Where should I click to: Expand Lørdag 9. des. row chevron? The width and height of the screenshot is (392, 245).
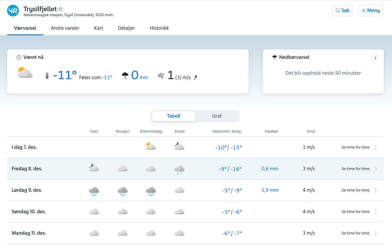click(376, 190)
